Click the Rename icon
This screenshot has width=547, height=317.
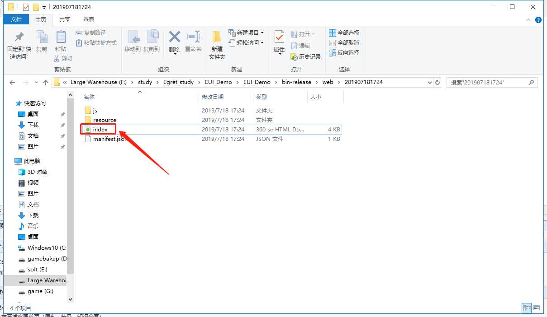tap(193, 37)
